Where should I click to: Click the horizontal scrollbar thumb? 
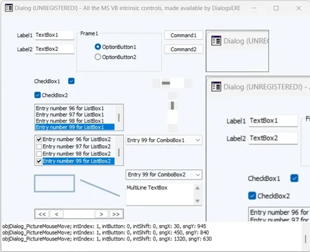click(x=166, y=83)
